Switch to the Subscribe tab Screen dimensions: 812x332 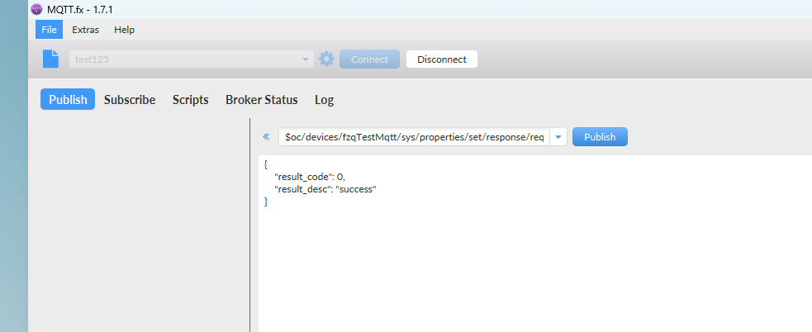(x=130, y=100)
